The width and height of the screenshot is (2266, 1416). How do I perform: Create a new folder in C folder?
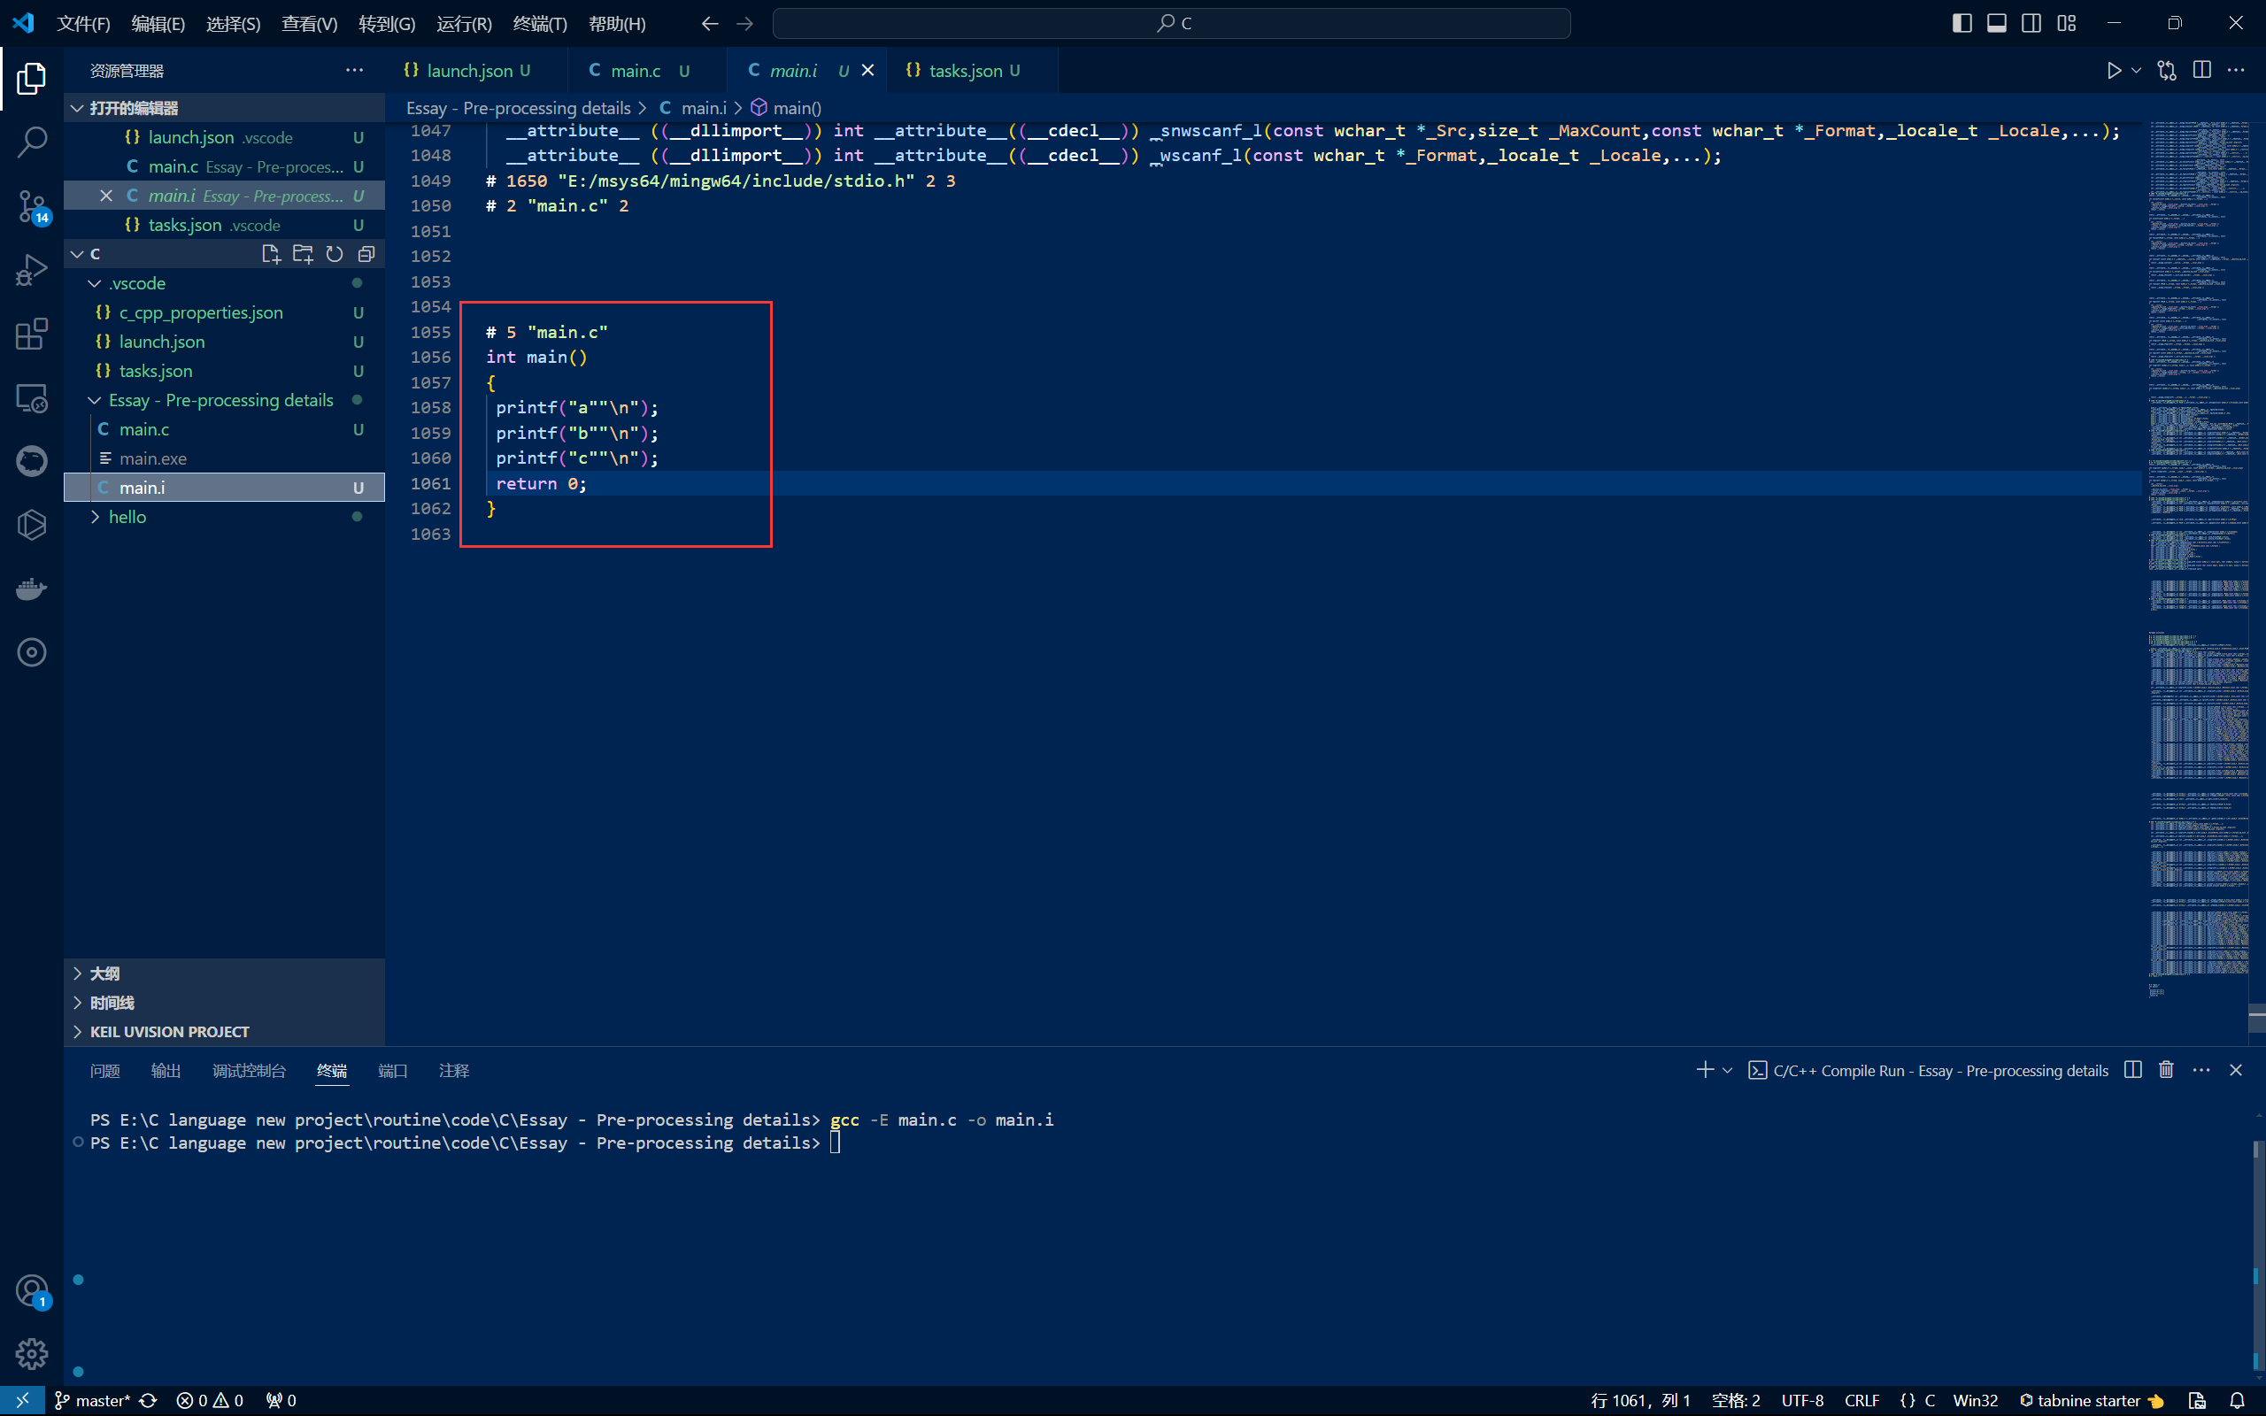click(x=303, y=254)
